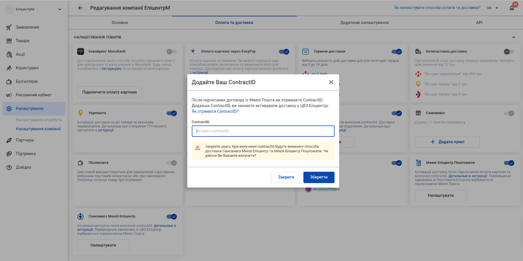Click Налаштувати under Meest-Епіцентр Поштомати

(x=441, y=195)
